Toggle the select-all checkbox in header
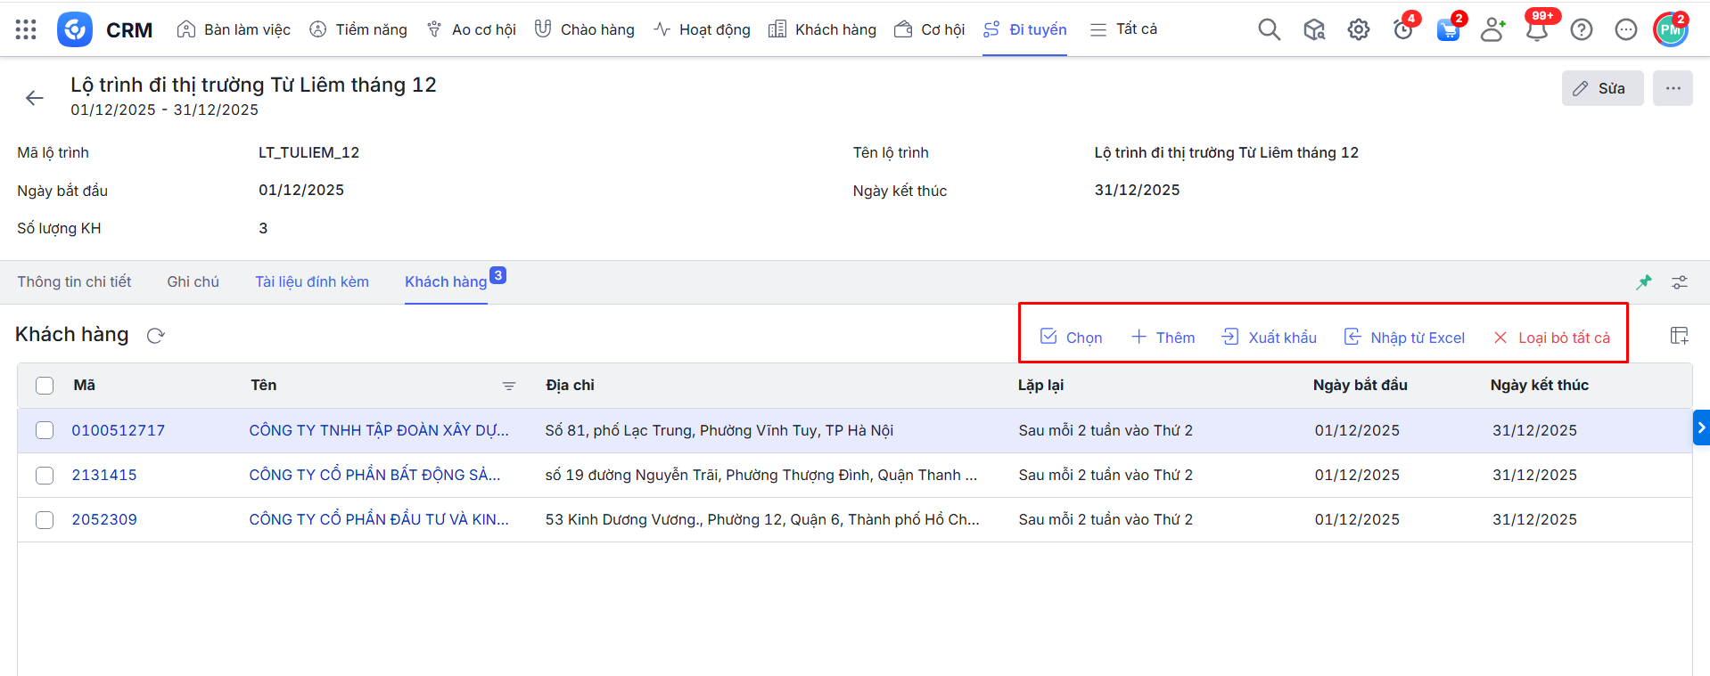The height and width of the screenshot is (676, 1710). tap(45, 386)
